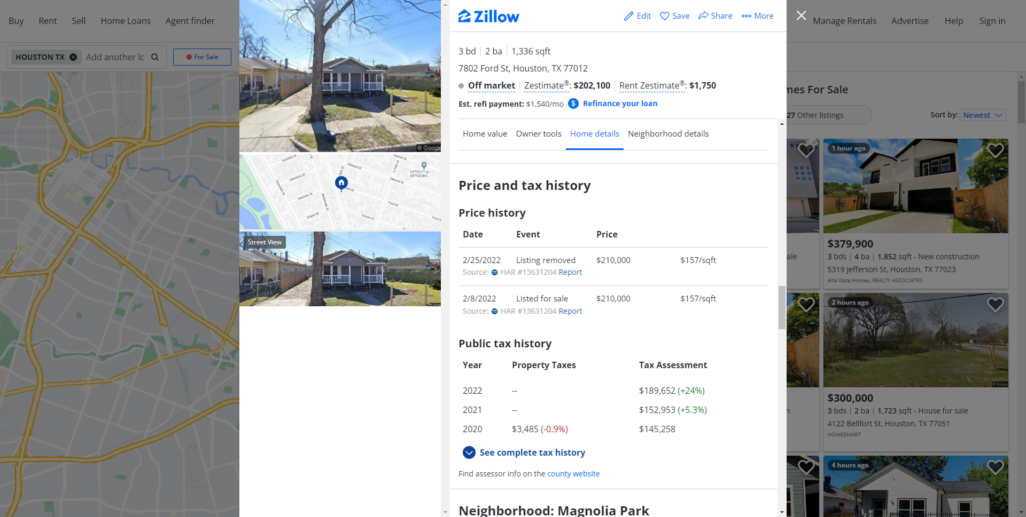Open the Street View thumbnail
Screen dimensions: 1026x517
point(340,269)
